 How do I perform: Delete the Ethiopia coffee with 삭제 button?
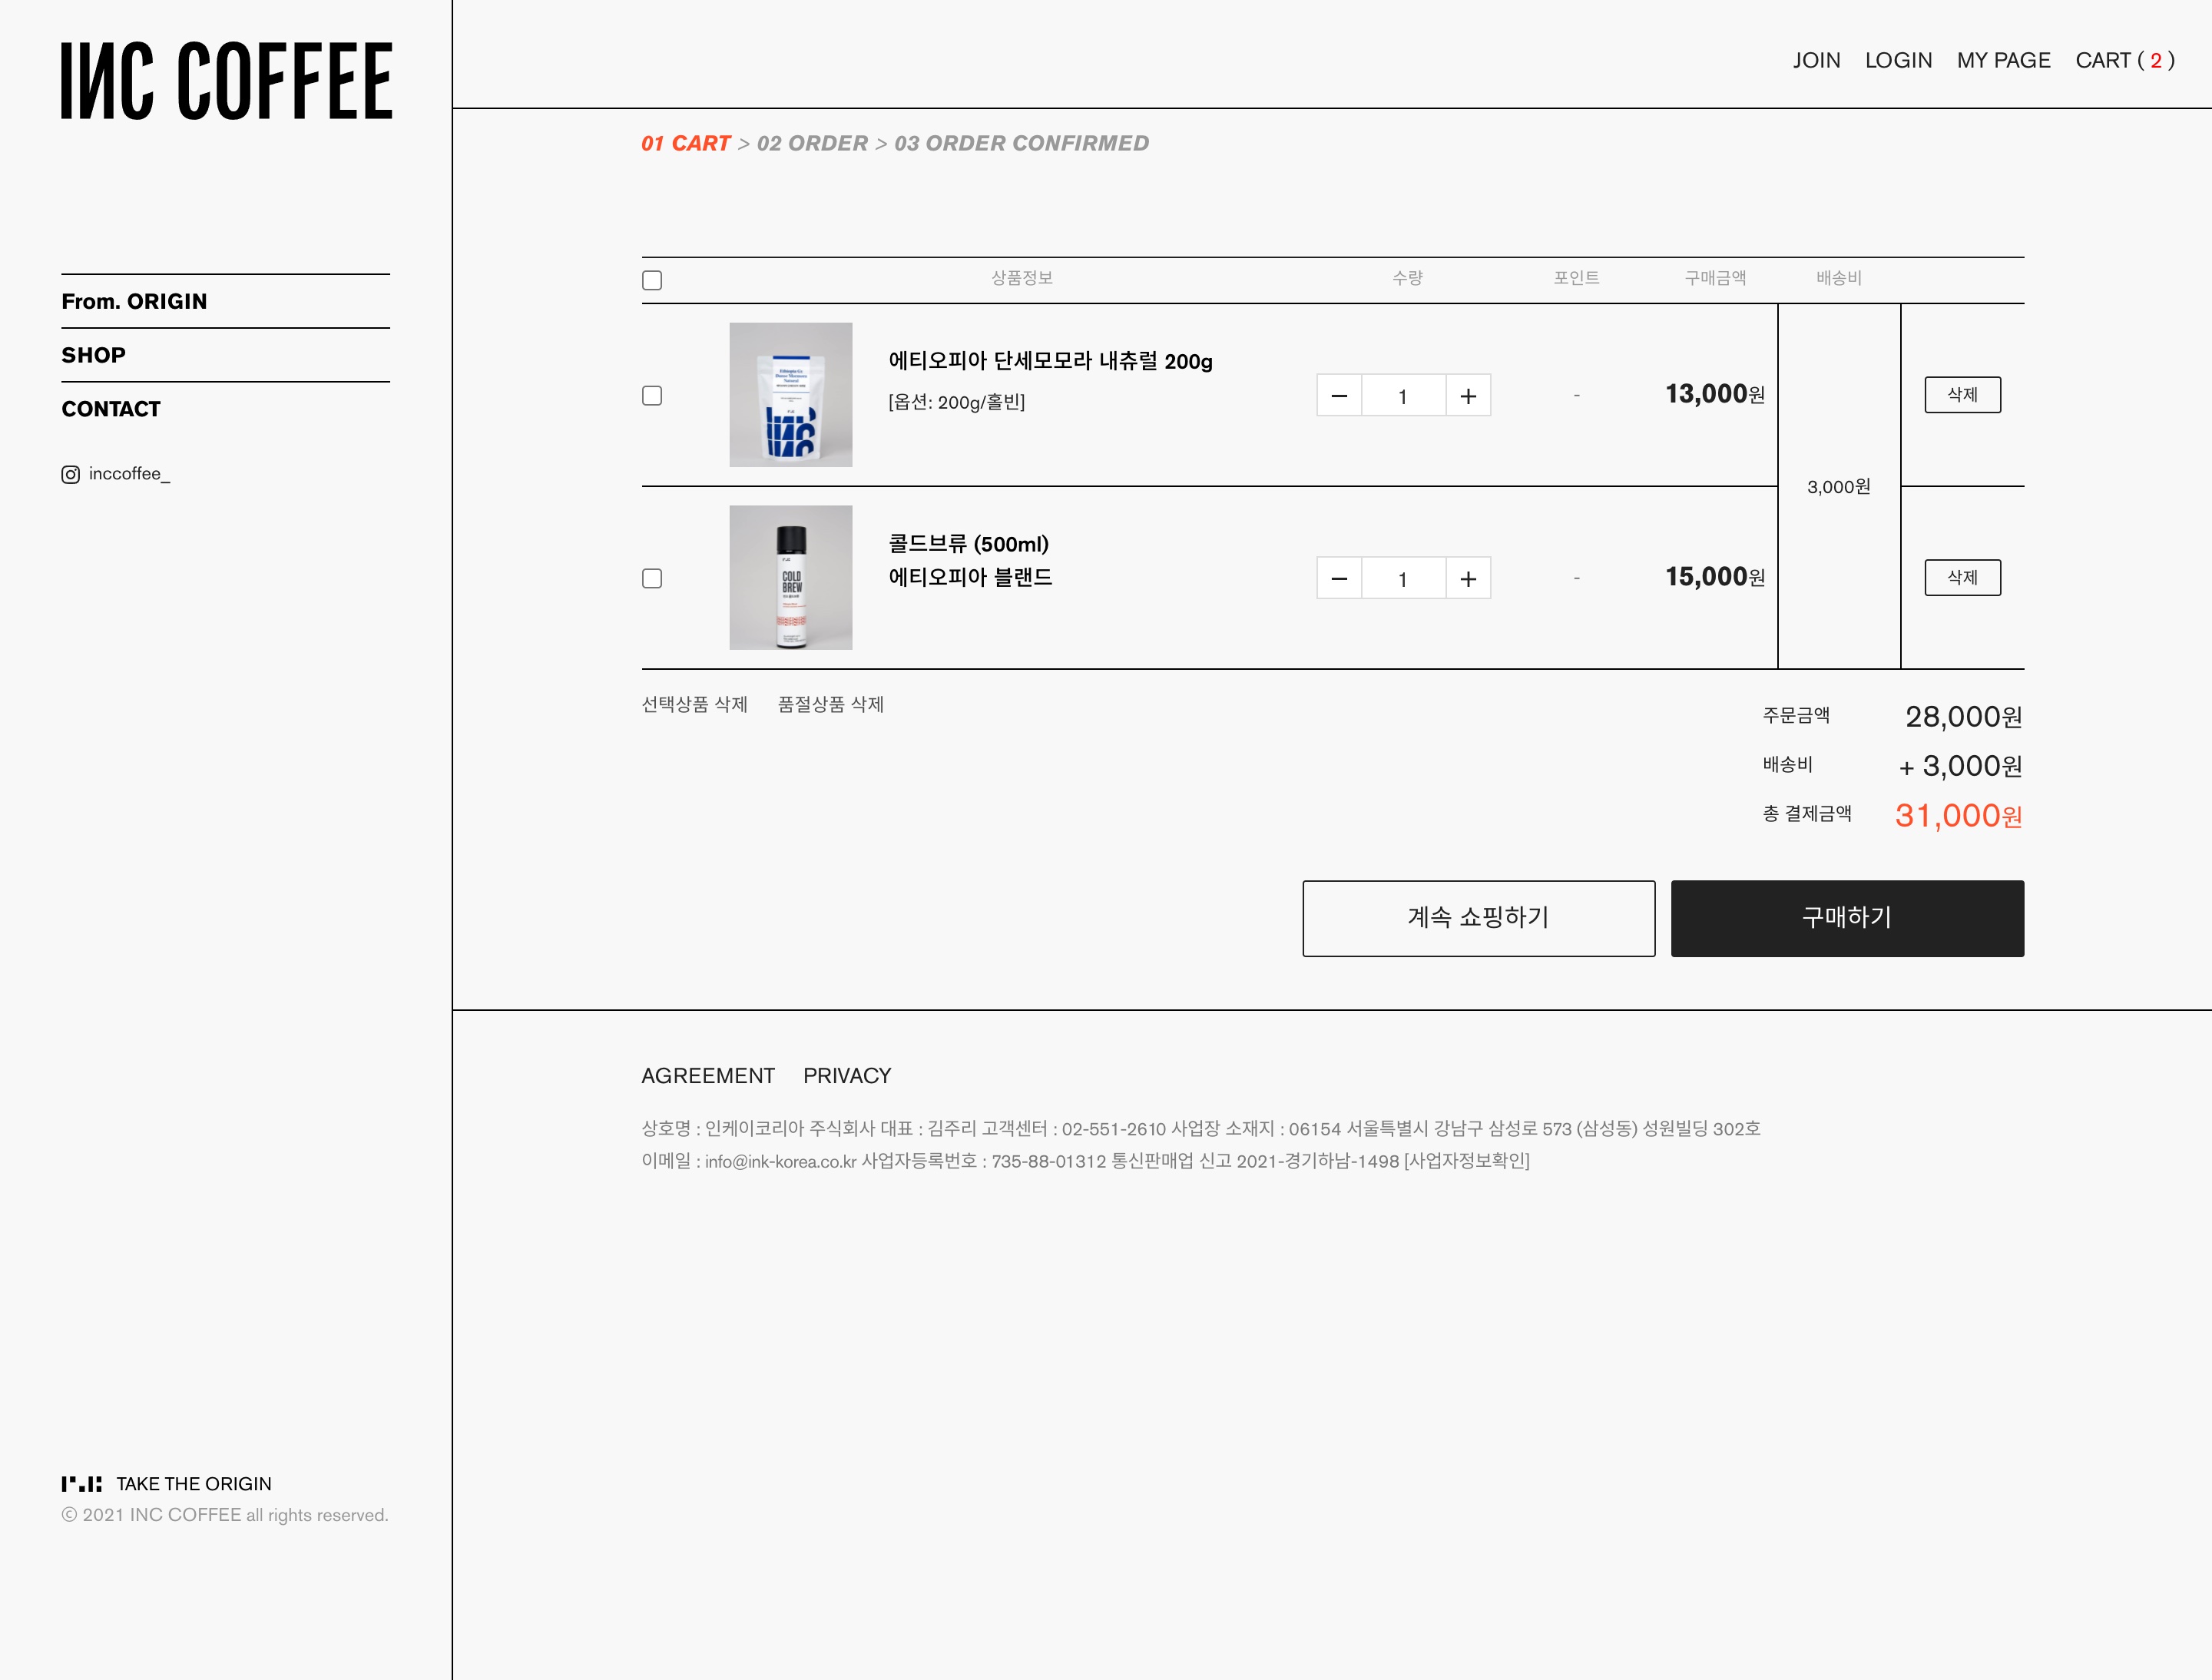coord(1962,395)
